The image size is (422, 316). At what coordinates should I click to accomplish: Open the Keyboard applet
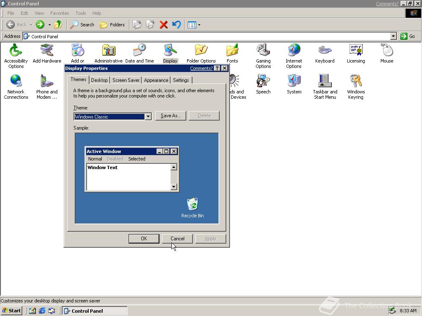tap(325, 53)
